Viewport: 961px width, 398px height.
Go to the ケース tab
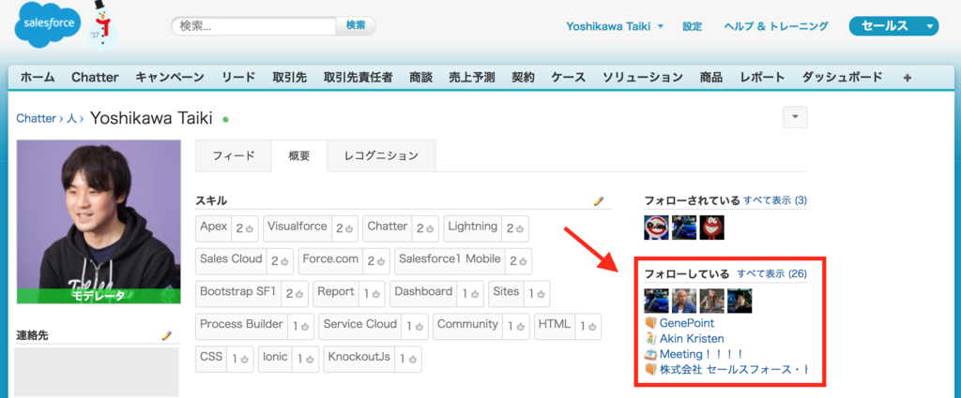tap(568, 78)
